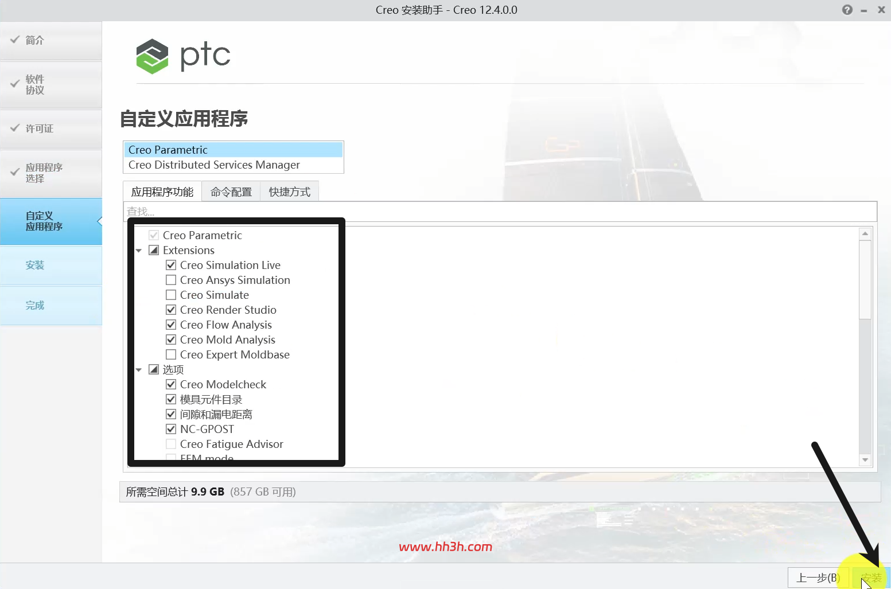The height and width of the screenshot is (589, 891).
Task: Go to 许可证 step in sidebar
Action: [x=51, y=128]
